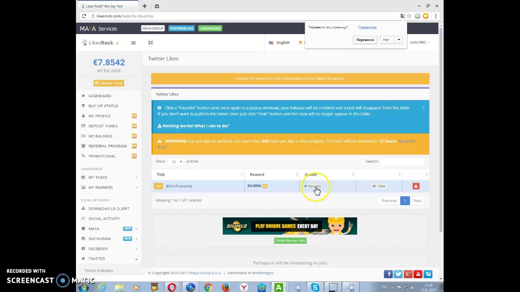The width and height of the screenshot is (520, 292).
Task: Open the Google Plus icon in footer
Action: [408, 274]
